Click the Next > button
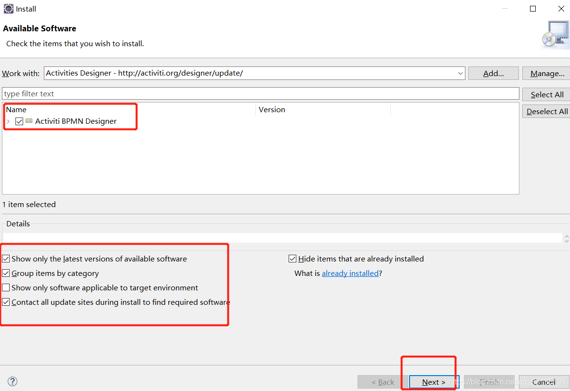The width and height of the screenshot is (570, 391). click(434, 382)
